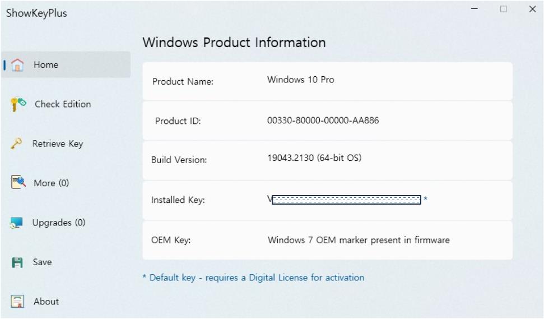Minimize the ShowKeyPlus window
544x319 pixels.
click(475, 8)
